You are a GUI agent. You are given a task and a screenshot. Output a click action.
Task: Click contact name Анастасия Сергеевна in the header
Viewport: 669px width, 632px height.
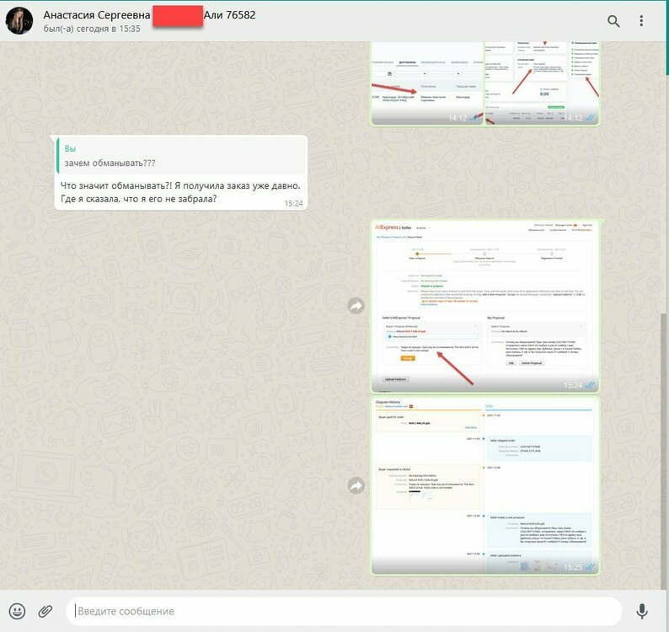97,14
